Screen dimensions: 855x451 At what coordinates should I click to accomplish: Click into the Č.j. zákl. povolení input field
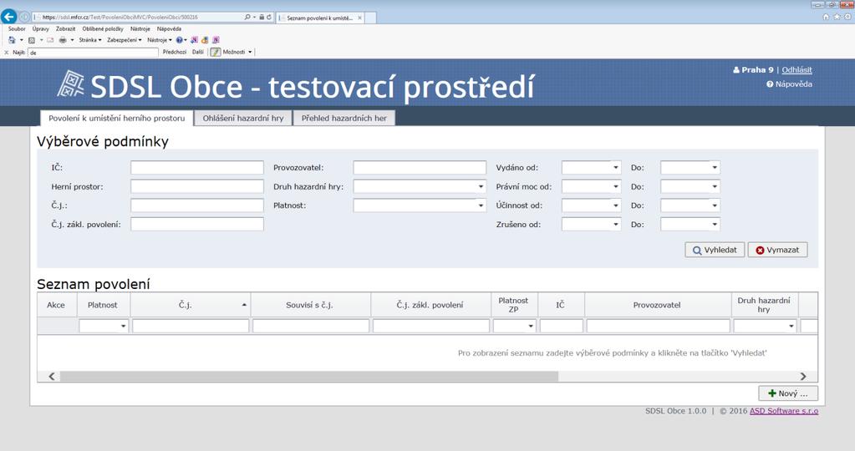[x=197, y=225]
